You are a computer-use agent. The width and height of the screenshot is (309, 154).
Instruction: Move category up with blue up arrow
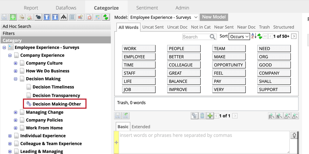pos(47,17)
